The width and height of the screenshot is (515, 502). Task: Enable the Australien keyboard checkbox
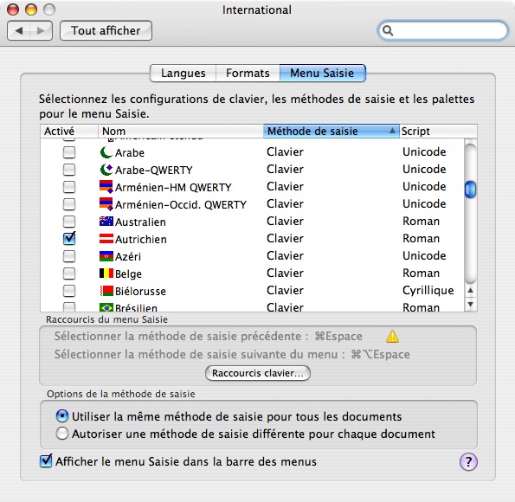pyautogui.click(x=69, y=222)
